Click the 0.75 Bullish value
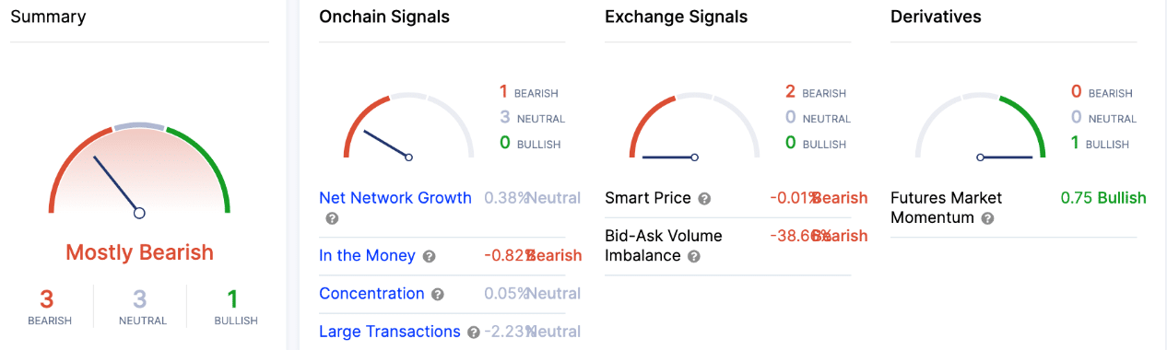The height and width of the screenshot is (350, 1167). [1103, 198]
